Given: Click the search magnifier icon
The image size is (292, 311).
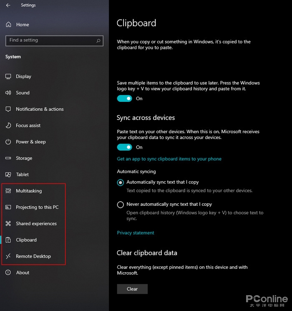Looking at the screenshot, I should [x=98, y=40].
